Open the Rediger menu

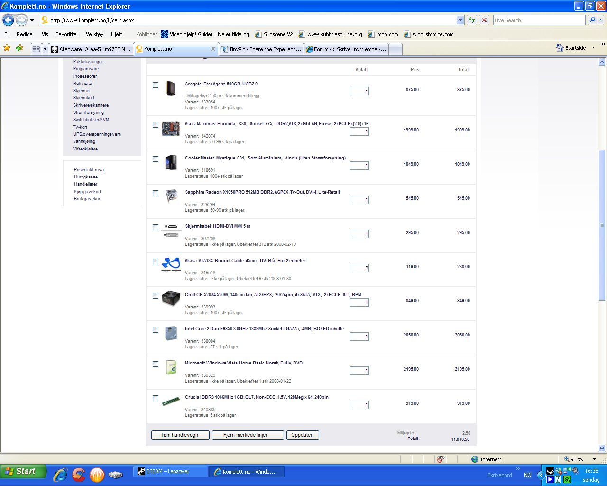(x=25, y=34)
